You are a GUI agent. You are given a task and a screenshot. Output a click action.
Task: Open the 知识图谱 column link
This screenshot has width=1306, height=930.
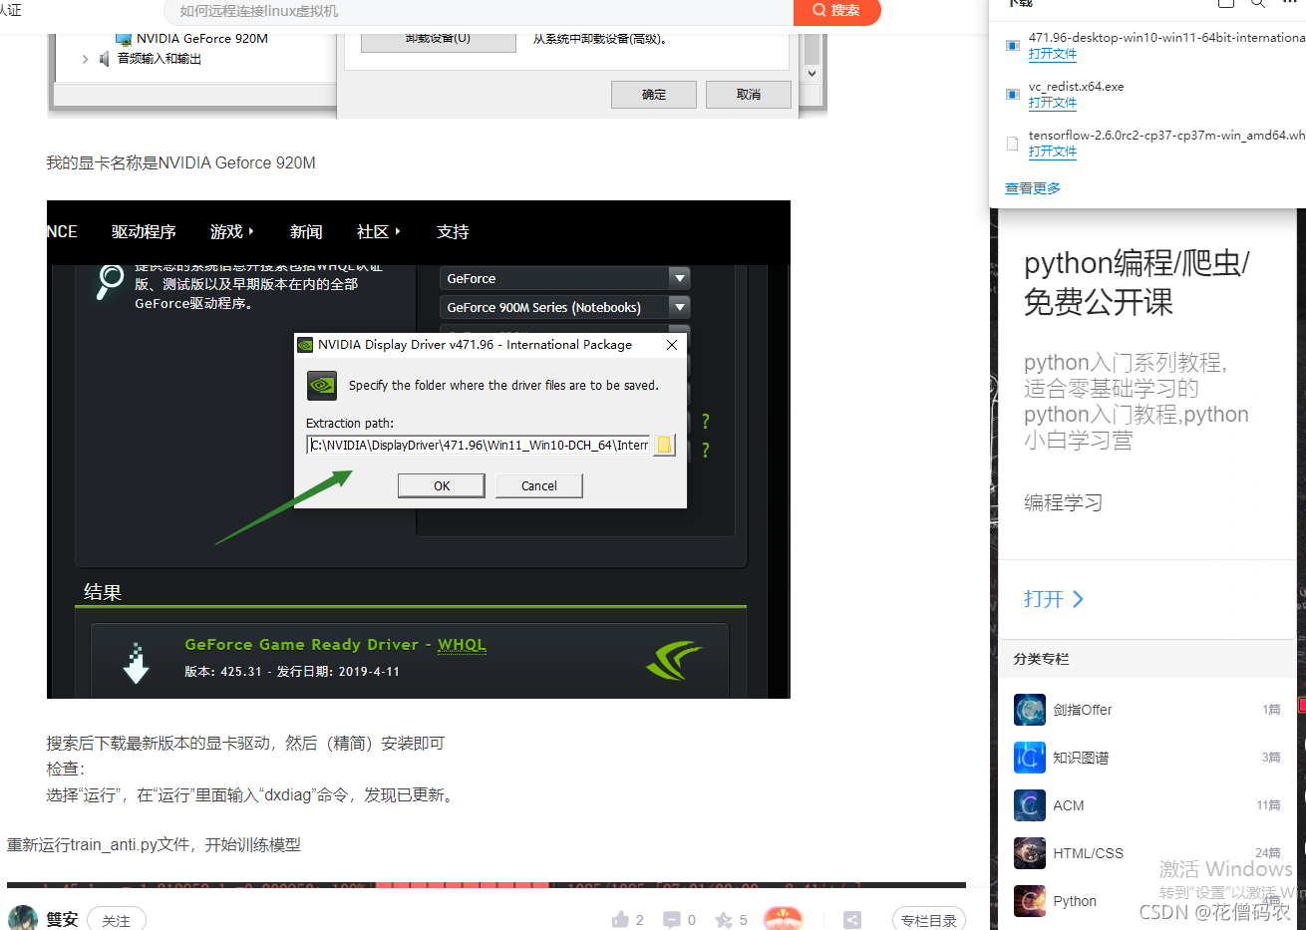(1081, 758)
